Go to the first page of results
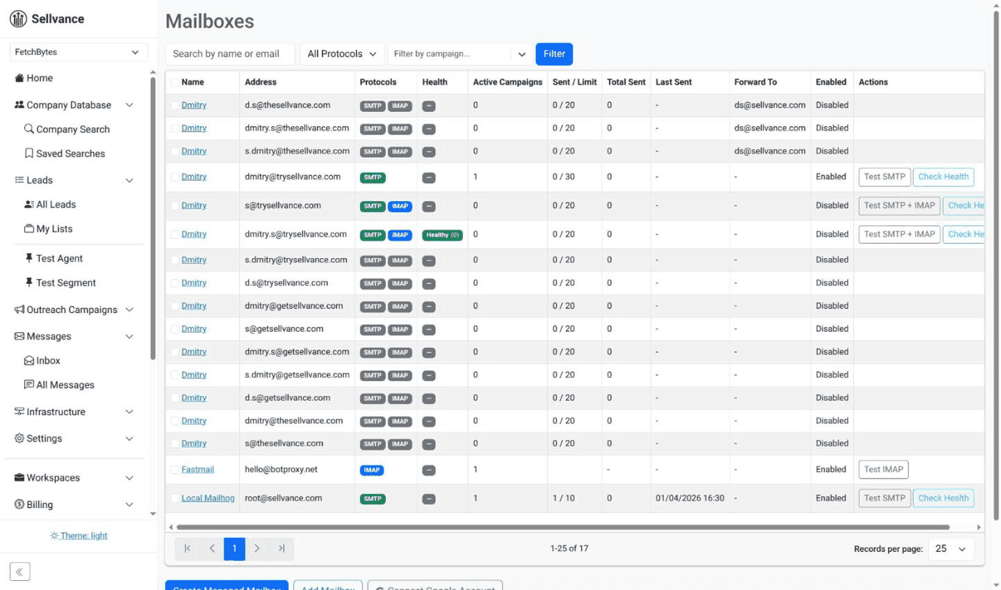The image size is (1001, 590). [x=188, y=548]
